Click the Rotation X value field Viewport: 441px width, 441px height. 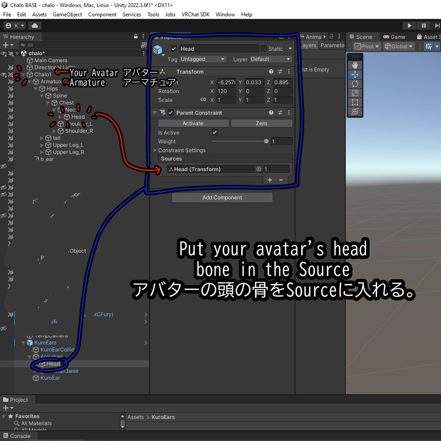coord(226,91)
